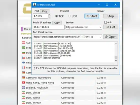Start the server
140x105 pixels.
[x=92, y=16]
